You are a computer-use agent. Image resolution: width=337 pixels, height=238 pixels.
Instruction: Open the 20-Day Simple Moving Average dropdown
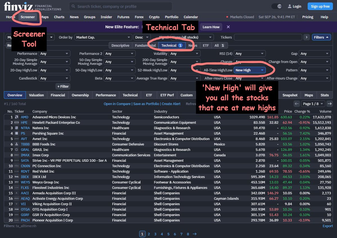[x=54, y=62]
